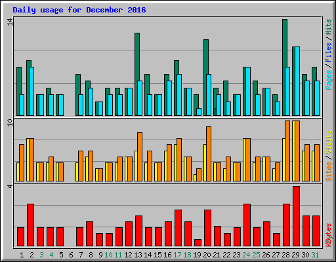Viewport: 336px width, 262px height.
Task: Click day label 30 on the axis
Action: click(305, 255)
